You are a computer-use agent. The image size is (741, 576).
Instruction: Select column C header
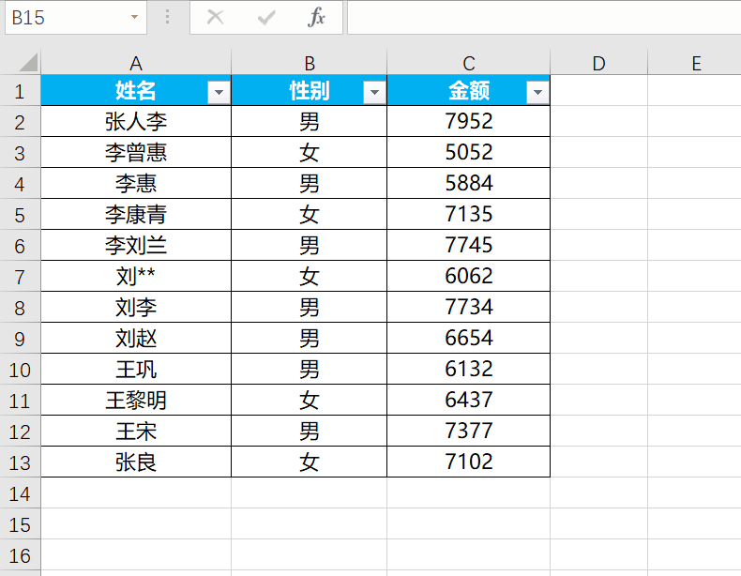[468, 63]
